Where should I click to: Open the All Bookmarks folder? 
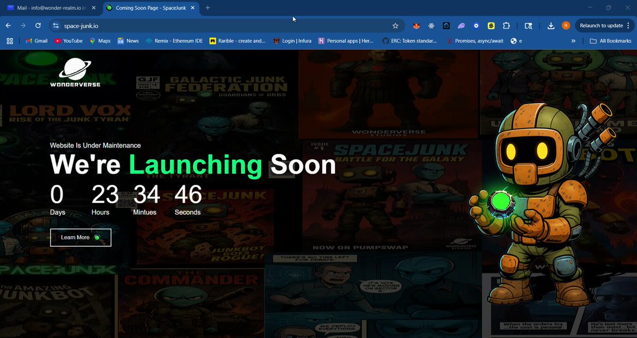tap(610, 41)
